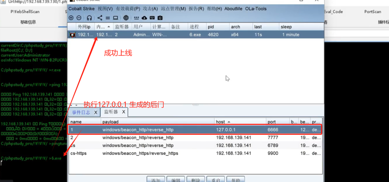This screenshot has height=182, width=389.
Task: Click the PortScan tab in background window
Action: (373, 12)
